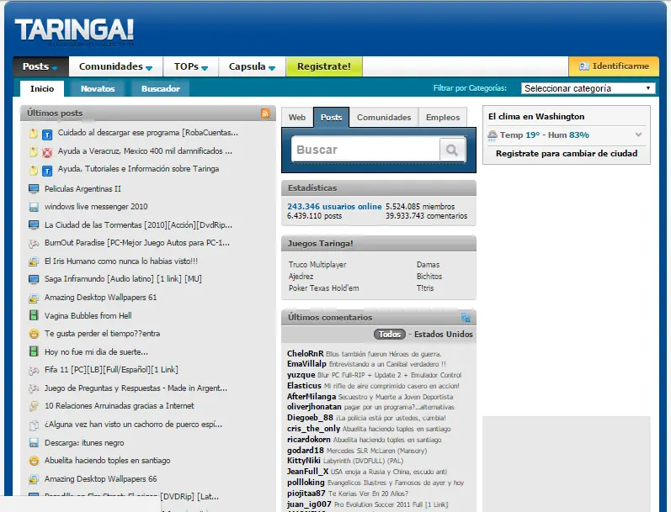Click the Registrate! button
Image resolution: width=671 pixels, height=512 pixels.
click(324, 66)
